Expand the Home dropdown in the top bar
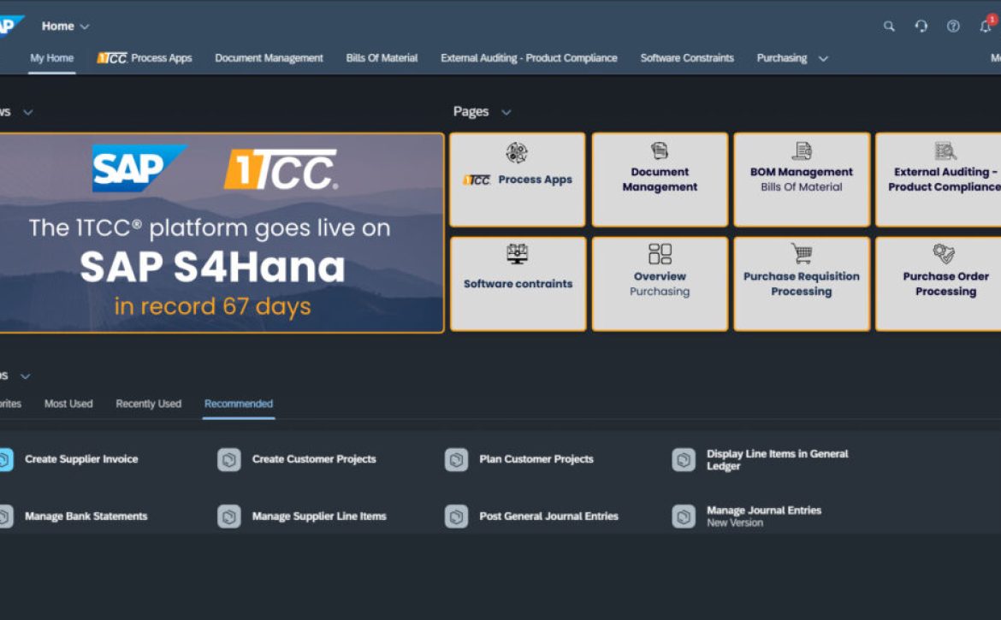The width and height of the screenshot is (1001, 620). point(84,27)
